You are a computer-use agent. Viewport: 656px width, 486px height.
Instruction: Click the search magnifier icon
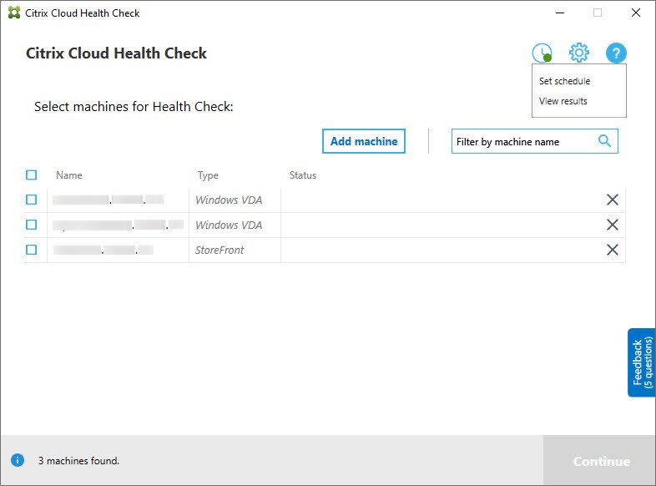(605, 141)
